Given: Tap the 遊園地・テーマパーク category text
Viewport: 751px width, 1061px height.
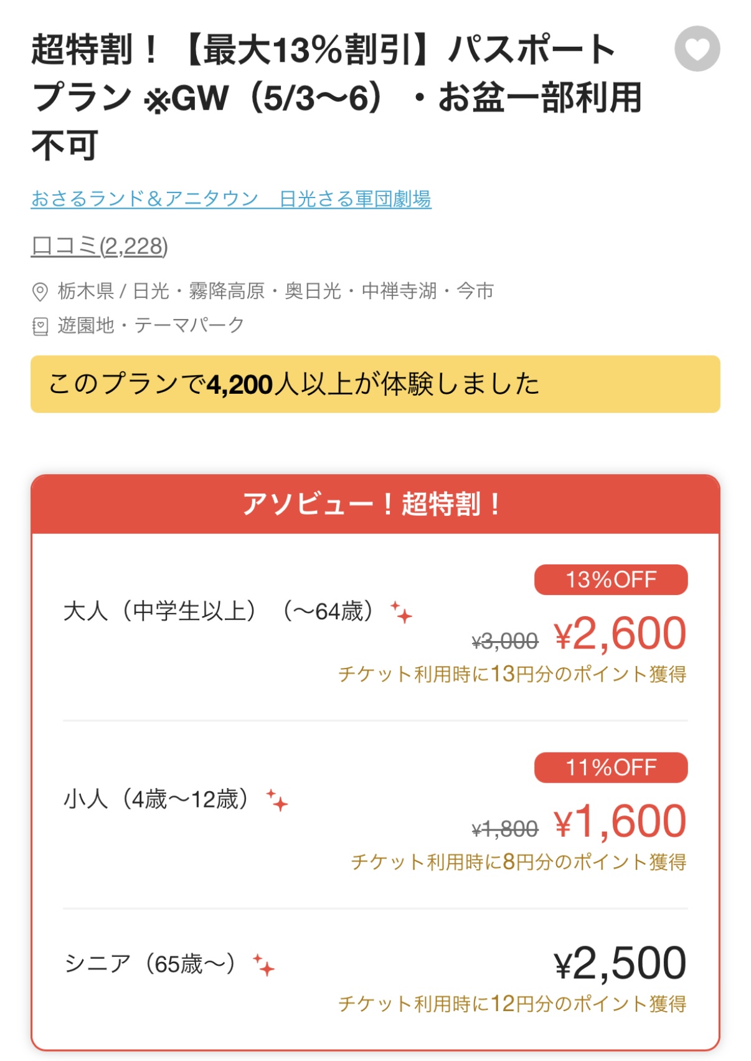Looking at the screenshot, I should pyautogui.click(x=151, y=325).
